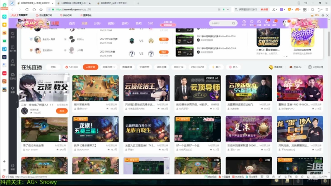
Task: Select the S11冲分 filter tab
Action: (x=72, y=67)
